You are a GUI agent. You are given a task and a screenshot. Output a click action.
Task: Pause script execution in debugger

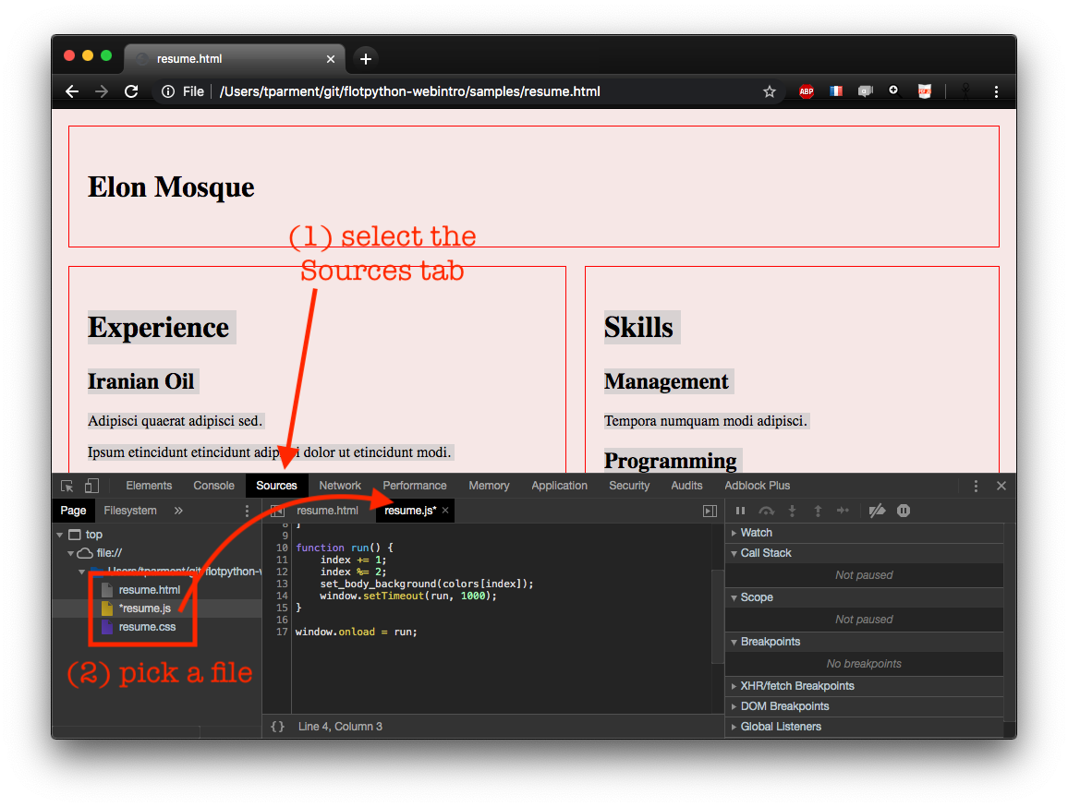click(740, 511)
